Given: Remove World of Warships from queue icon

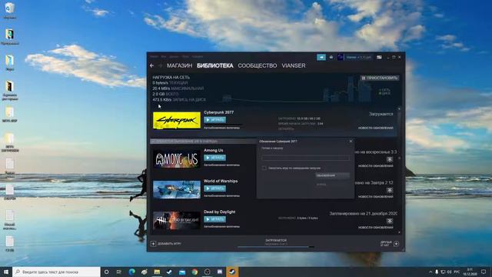Looking at the screenshot, I should click(390, 190).
